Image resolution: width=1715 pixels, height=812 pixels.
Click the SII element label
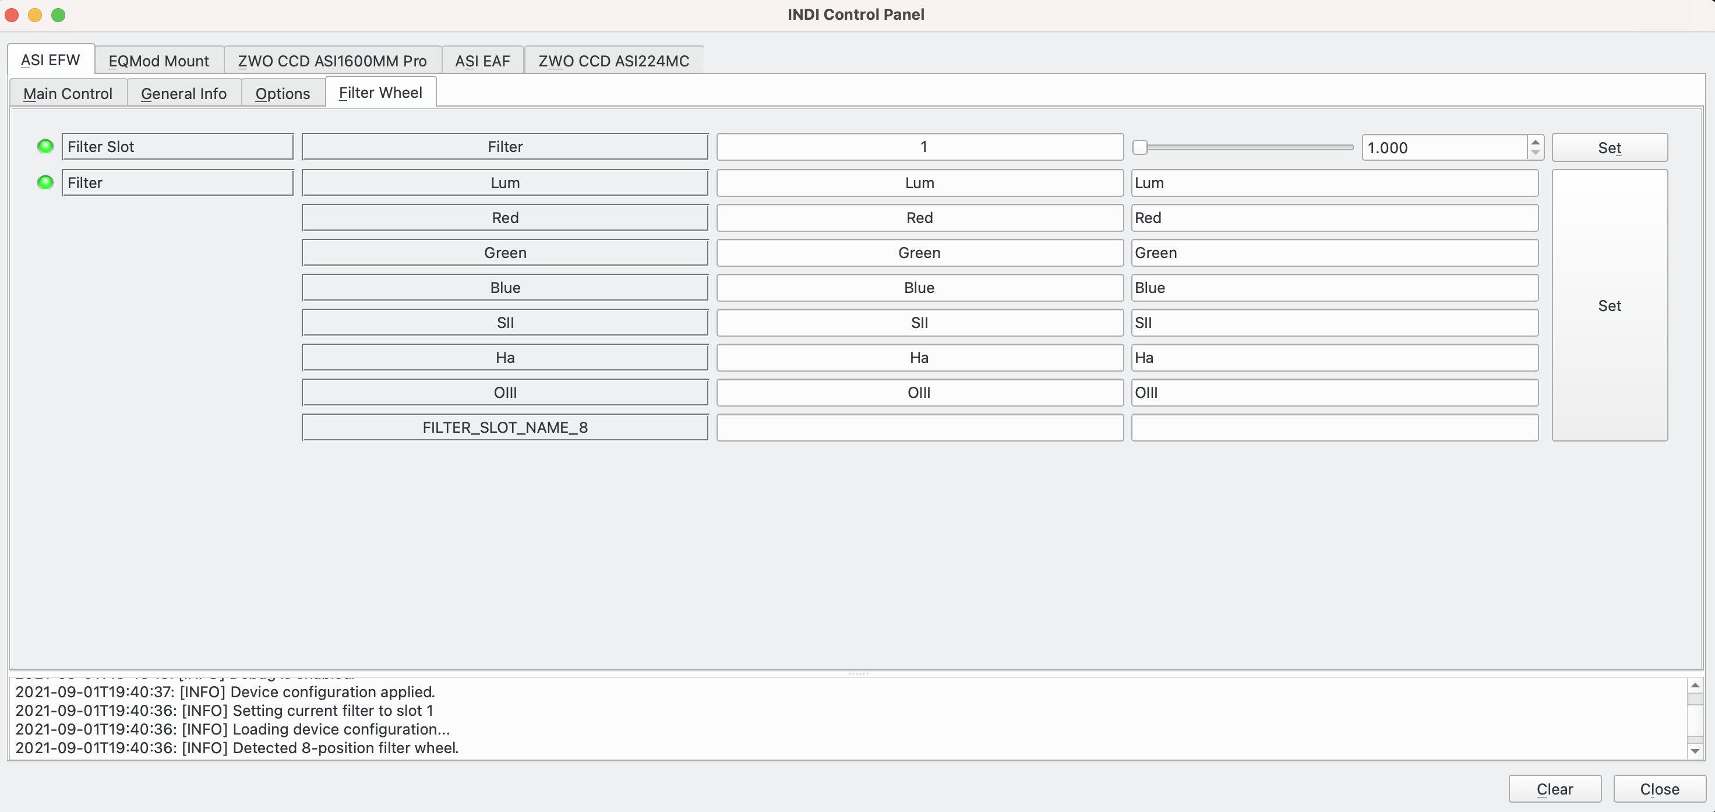[504, 322]
